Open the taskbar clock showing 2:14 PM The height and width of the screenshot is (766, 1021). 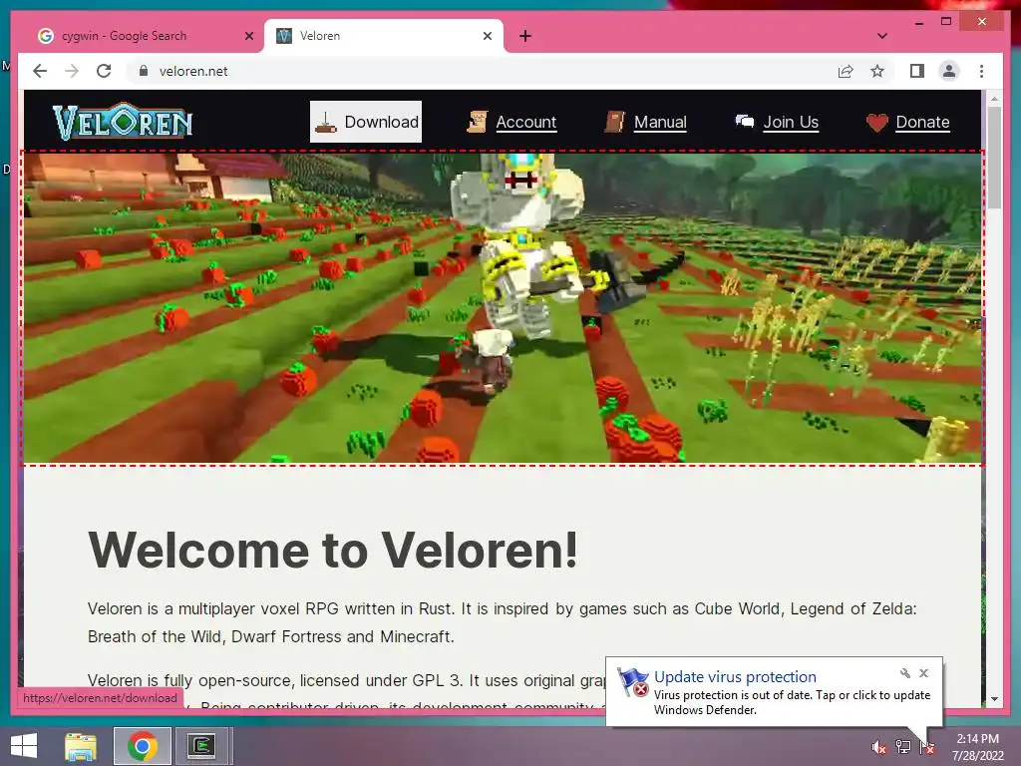tap(977, 747)
